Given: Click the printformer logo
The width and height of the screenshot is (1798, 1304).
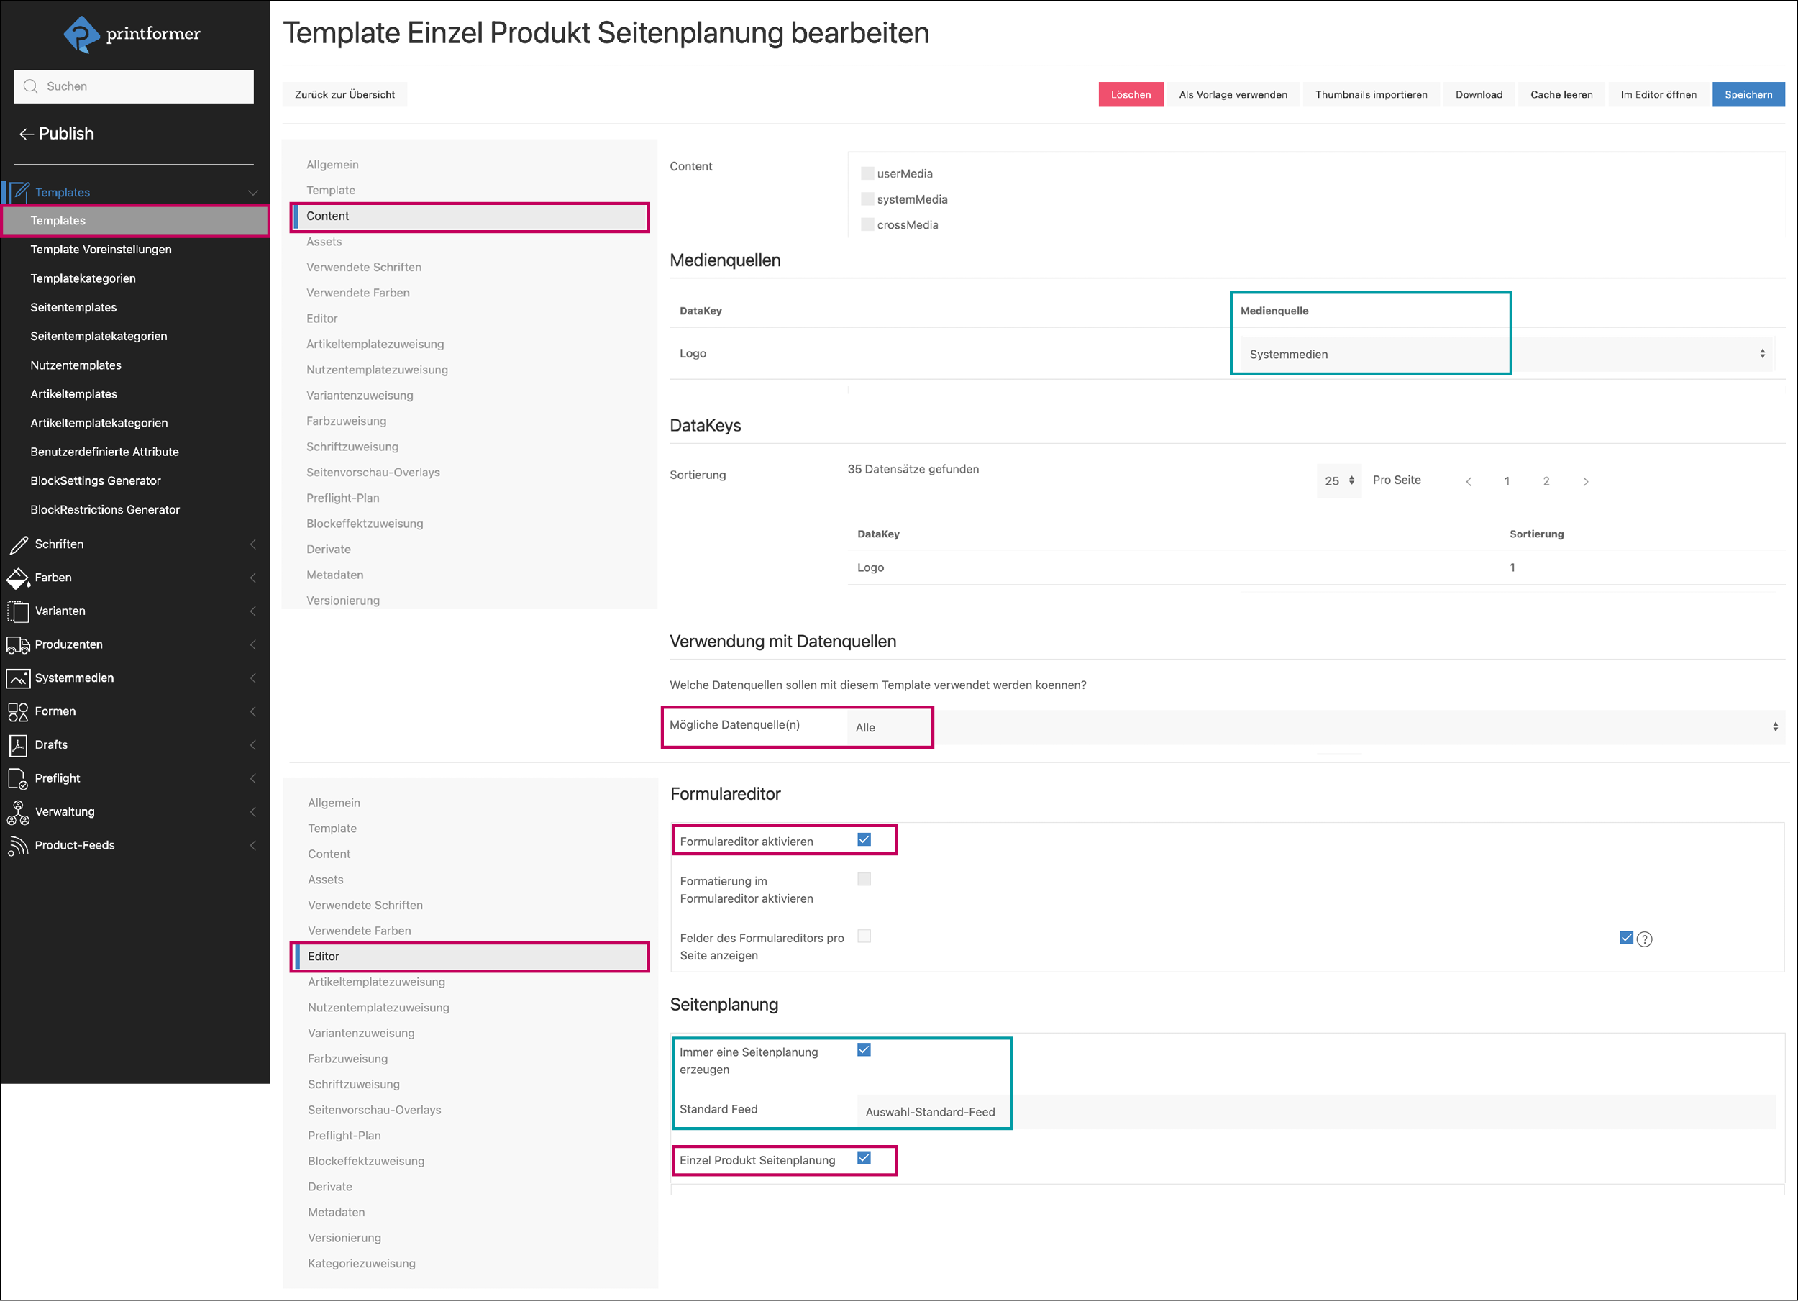Looking at the screenshot, I should click(132, 33).
